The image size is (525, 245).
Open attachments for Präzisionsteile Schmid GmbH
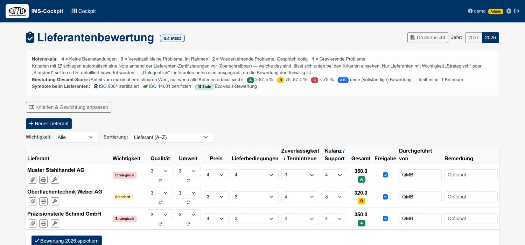[x=33, y=223]
